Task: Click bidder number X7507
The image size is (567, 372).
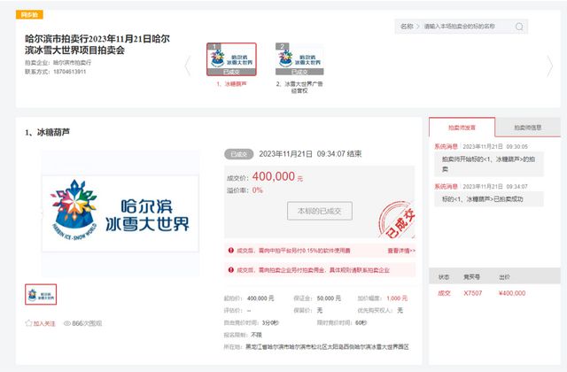Action: point(472,293)
